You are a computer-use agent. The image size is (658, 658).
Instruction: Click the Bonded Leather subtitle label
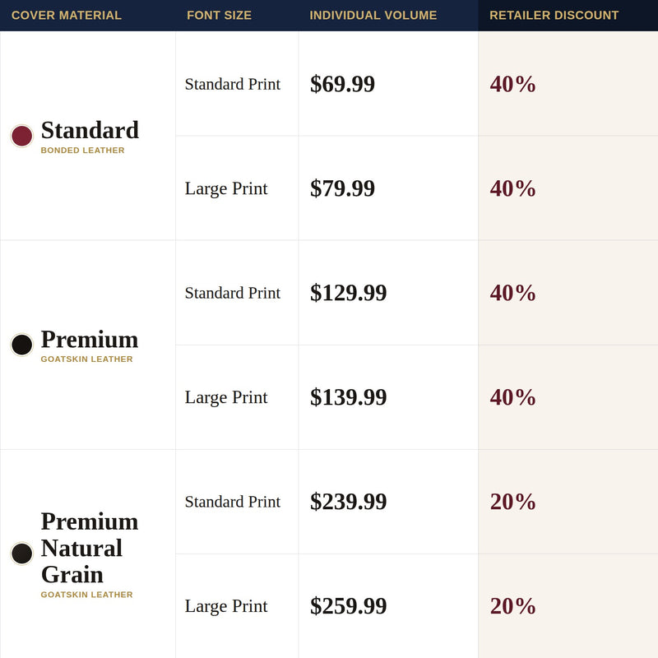tap(83, 151)
